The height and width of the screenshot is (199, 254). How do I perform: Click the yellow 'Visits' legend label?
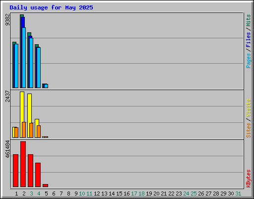click(x=248, y=108)
